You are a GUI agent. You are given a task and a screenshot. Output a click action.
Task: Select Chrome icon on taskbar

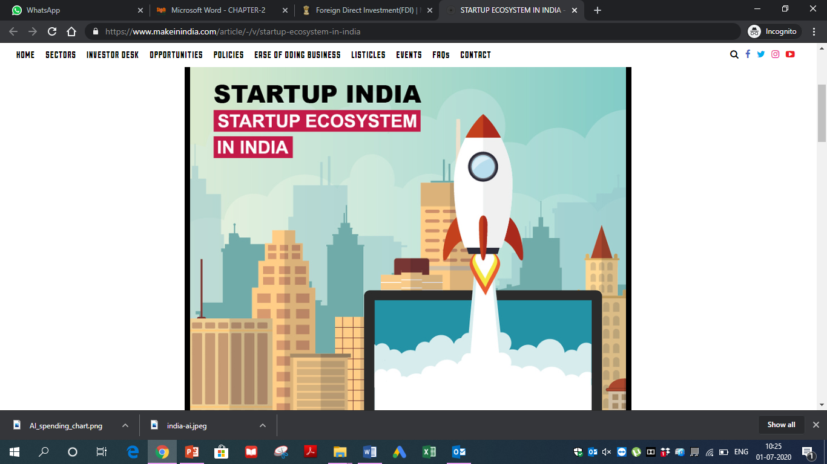coord(162,452)
